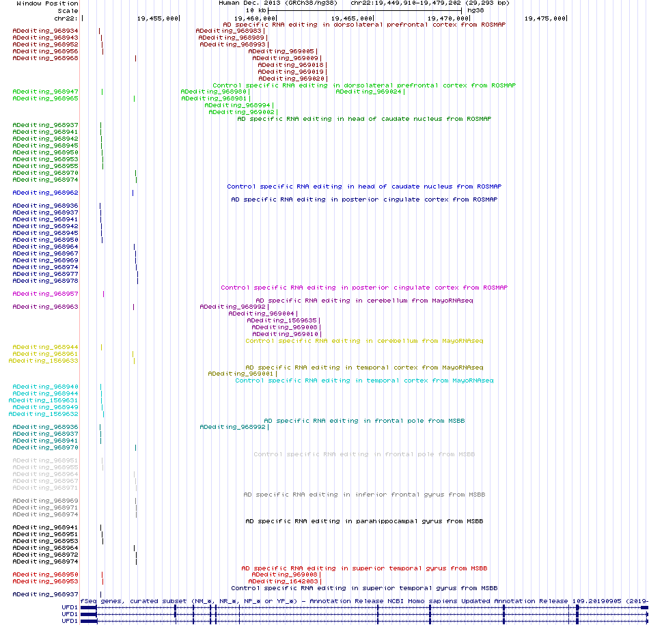
Task: Click the 19,455,000 ruler position label
Action: [x=158, y=18]
